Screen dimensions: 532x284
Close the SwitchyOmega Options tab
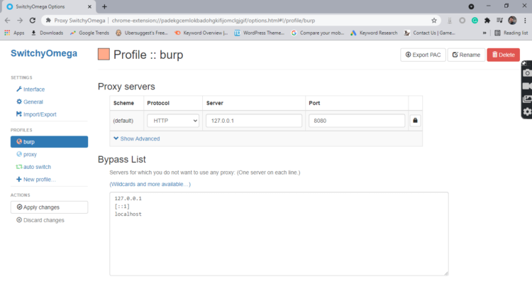tap(89, 6)
